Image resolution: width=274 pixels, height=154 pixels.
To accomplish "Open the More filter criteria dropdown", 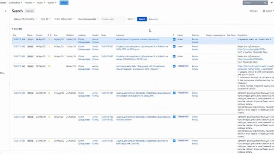I will pyautogui.click(x=131, y=19).
